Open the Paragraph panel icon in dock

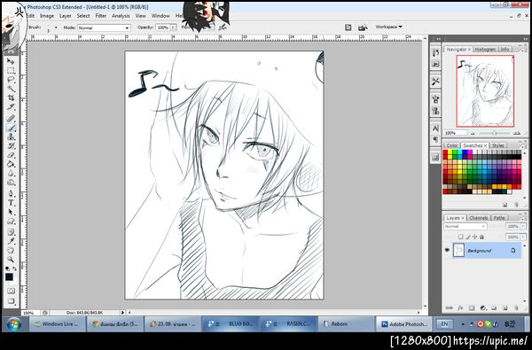tap(435, 139)
